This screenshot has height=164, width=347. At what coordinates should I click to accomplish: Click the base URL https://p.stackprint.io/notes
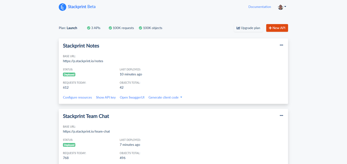tap(83, 61)
